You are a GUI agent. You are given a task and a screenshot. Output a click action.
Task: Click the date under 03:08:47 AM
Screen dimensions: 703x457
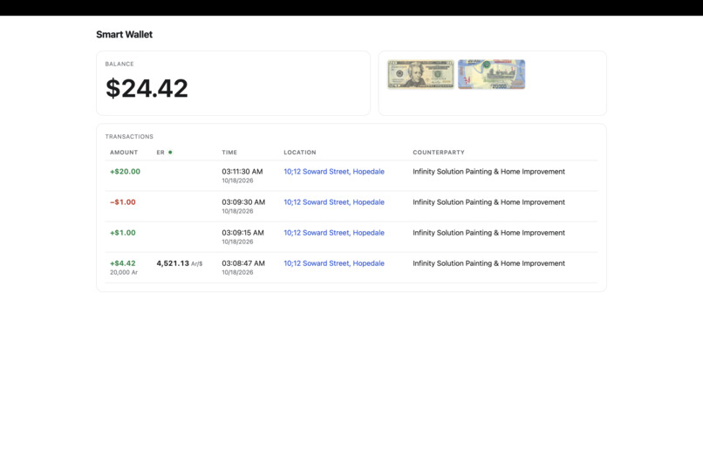pyautogui.click(x=237, y=272)
